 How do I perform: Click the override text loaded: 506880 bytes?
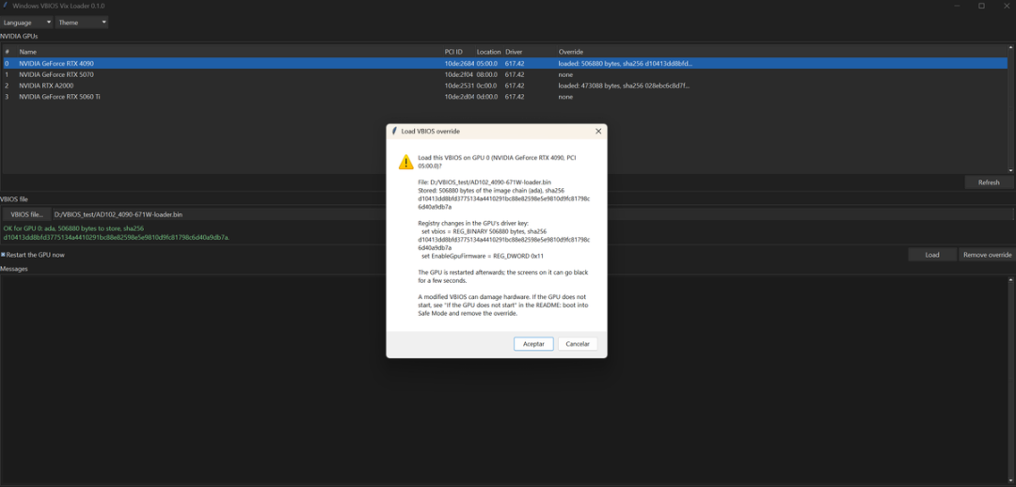click(626, 64)
